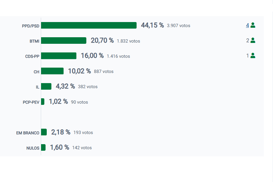Click the BTMI mandate count 2

248,41
